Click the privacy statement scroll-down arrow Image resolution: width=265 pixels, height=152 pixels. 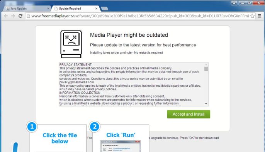click(206, 104)
